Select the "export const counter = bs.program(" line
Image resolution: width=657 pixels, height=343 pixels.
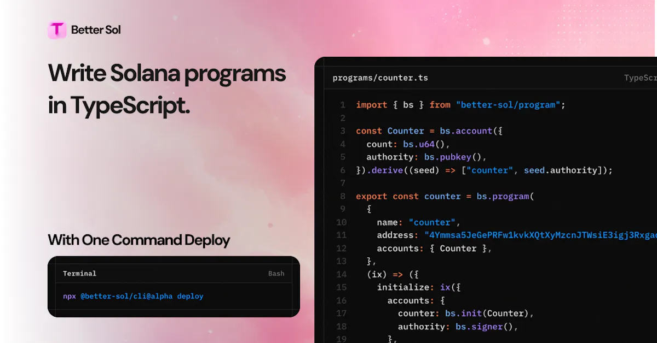tap(445, 196)
